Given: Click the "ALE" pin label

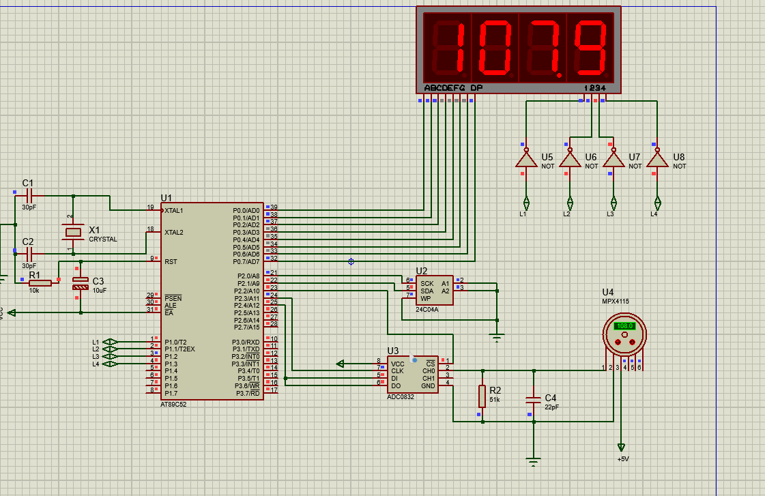Looking at the screenshot, I should point(171,306).
